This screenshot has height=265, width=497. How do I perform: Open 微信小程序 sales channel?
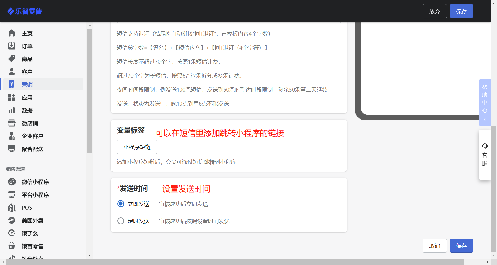(35, 182)
